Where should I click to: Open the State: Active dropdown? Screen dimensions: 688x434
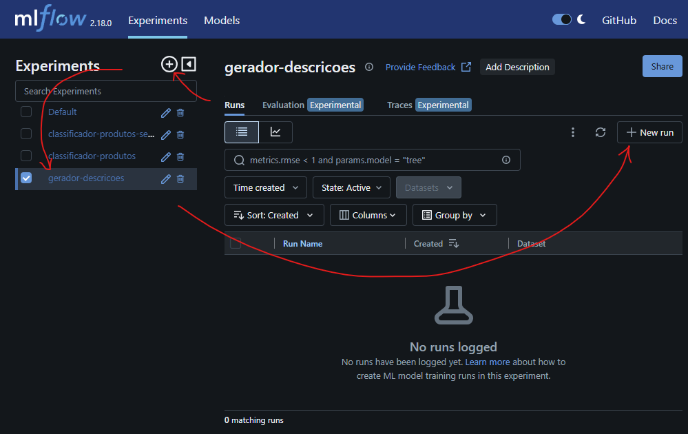351,187
